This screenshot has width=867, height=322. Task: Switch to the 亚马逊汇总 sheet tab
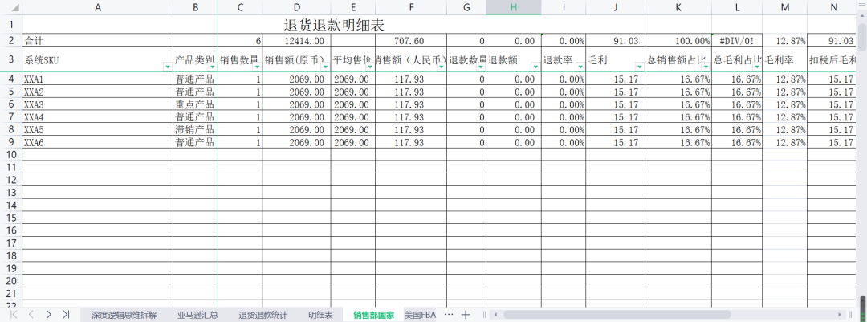(197, 316)
